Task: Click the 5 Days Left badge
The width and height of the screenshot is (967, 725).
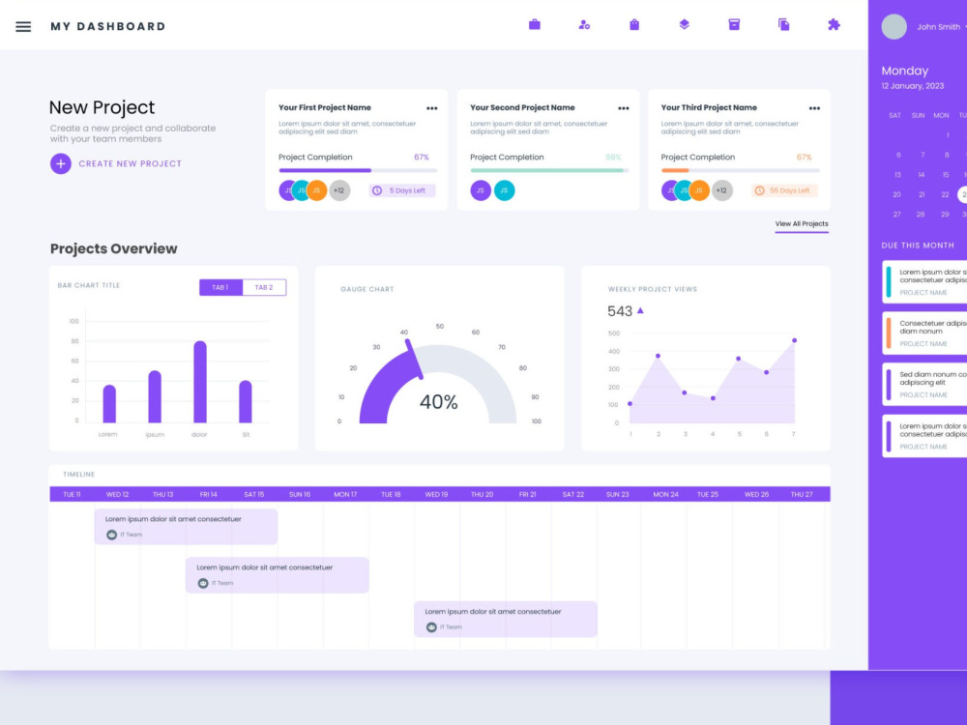Action: pos(402,190)
